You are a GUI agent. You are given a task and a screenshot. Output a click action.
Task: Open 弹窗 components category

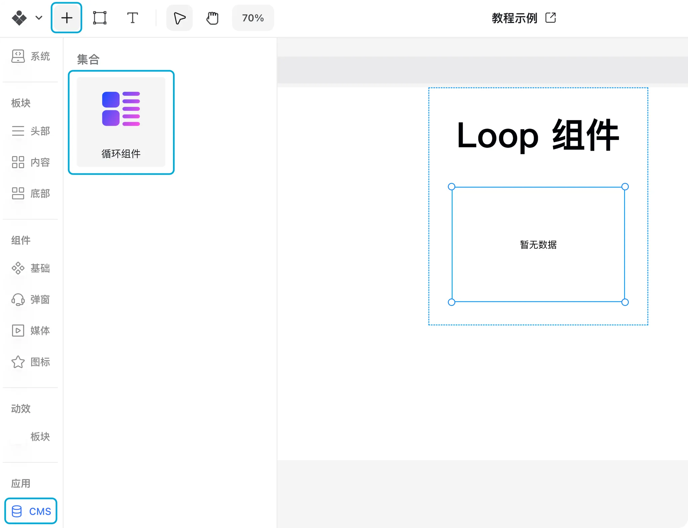click(31, 299)
